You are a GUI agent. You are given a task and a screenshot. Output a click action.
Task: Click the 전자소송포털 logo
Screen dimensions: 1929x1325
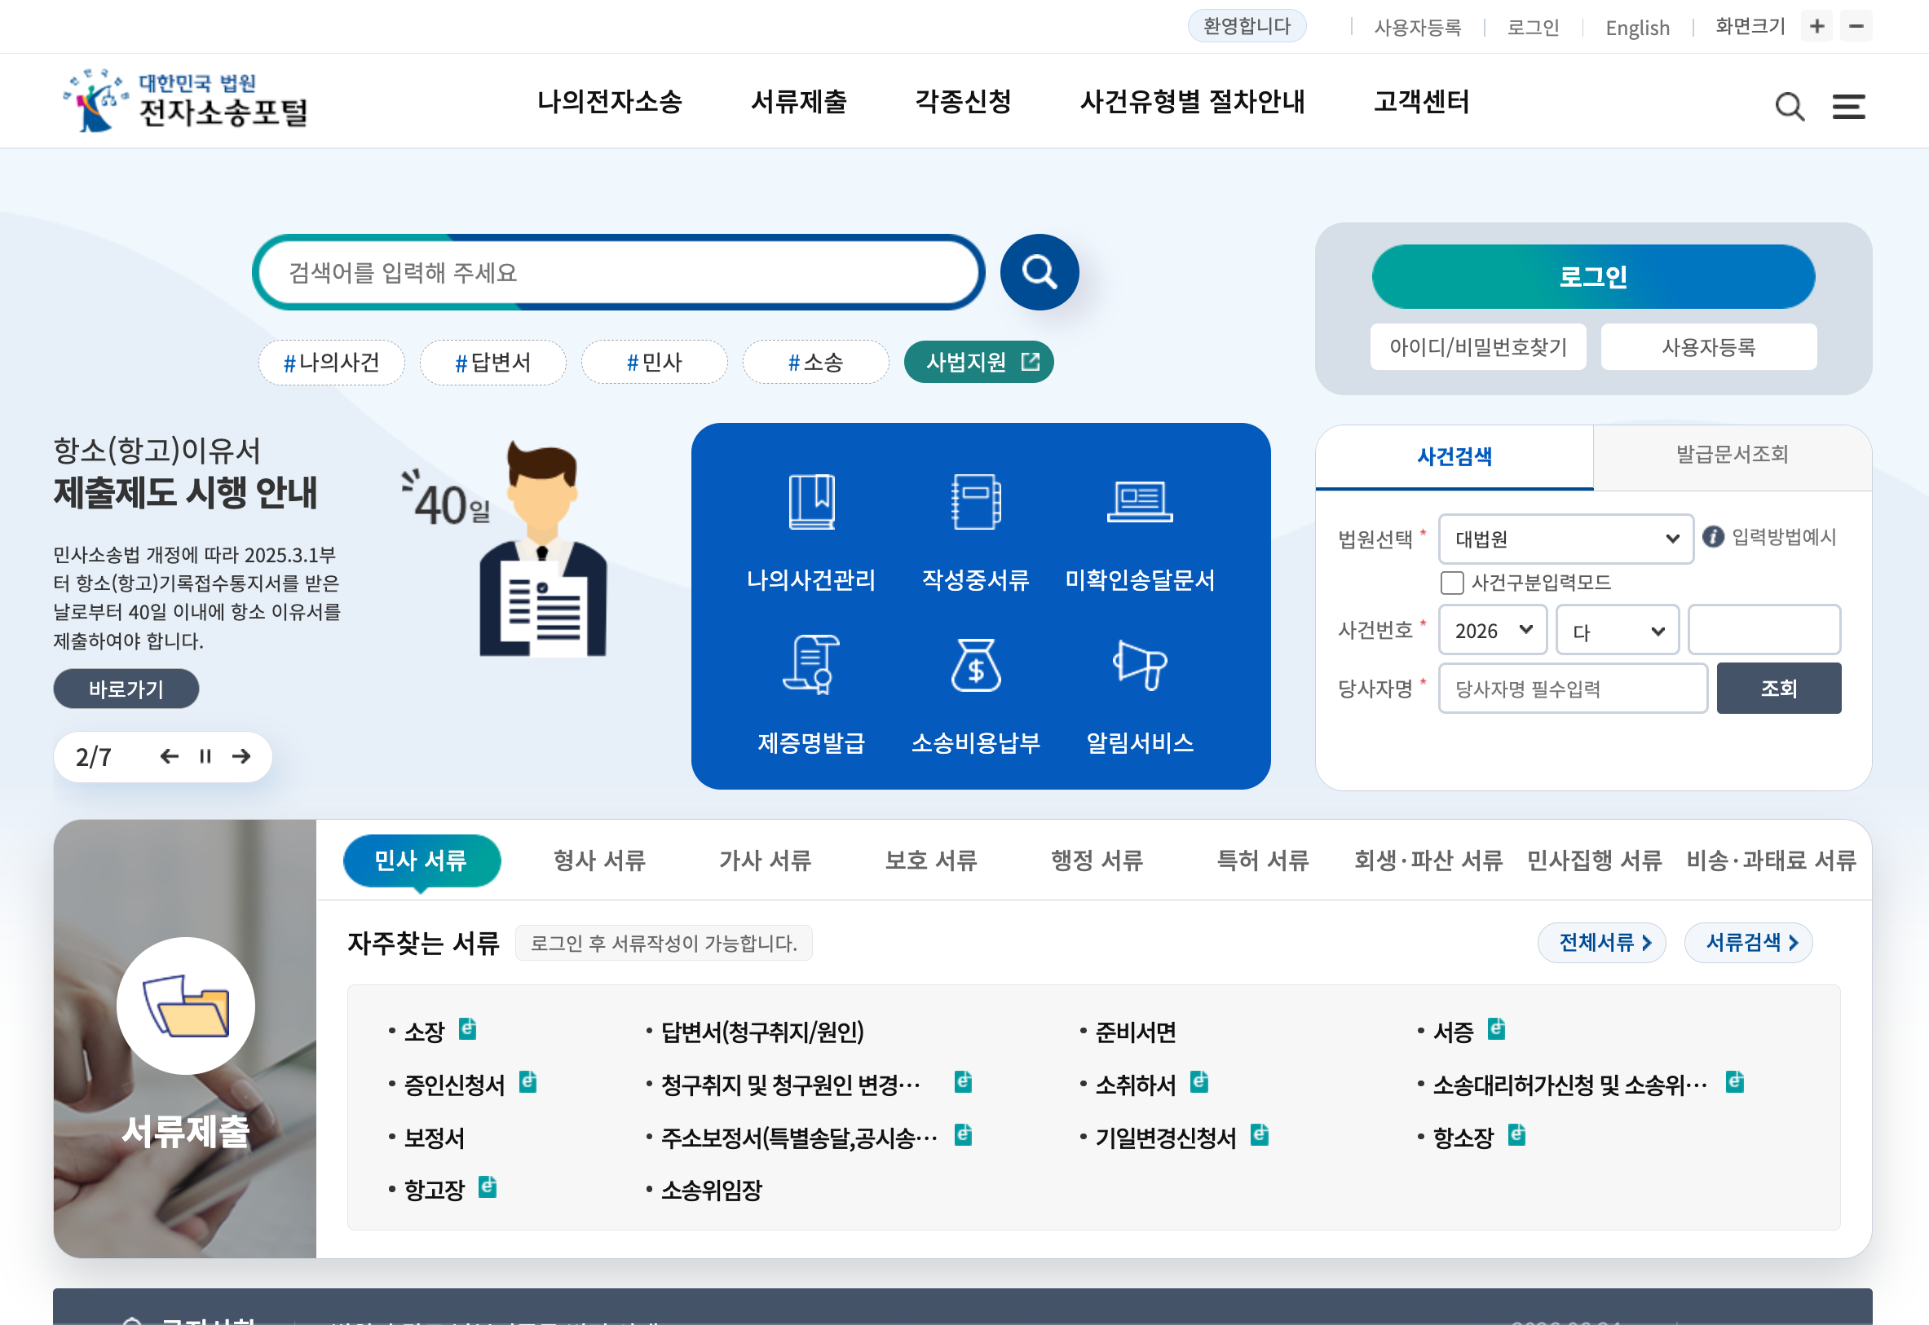coord(185,101)
